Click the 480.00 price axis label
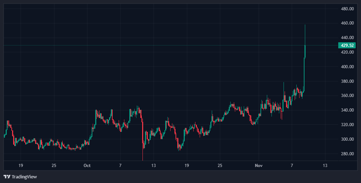 point(347,9)
